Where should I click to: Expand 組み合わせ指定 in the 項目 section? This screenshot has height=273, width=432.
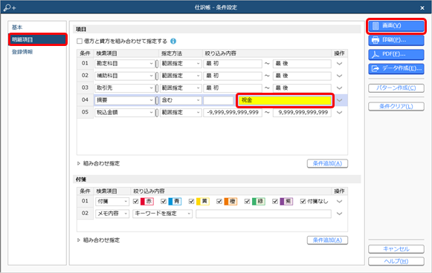(x=79, y=164)
